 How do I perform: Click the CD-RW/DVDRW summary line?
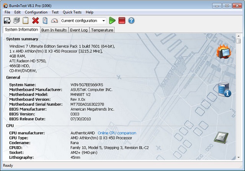23,71
